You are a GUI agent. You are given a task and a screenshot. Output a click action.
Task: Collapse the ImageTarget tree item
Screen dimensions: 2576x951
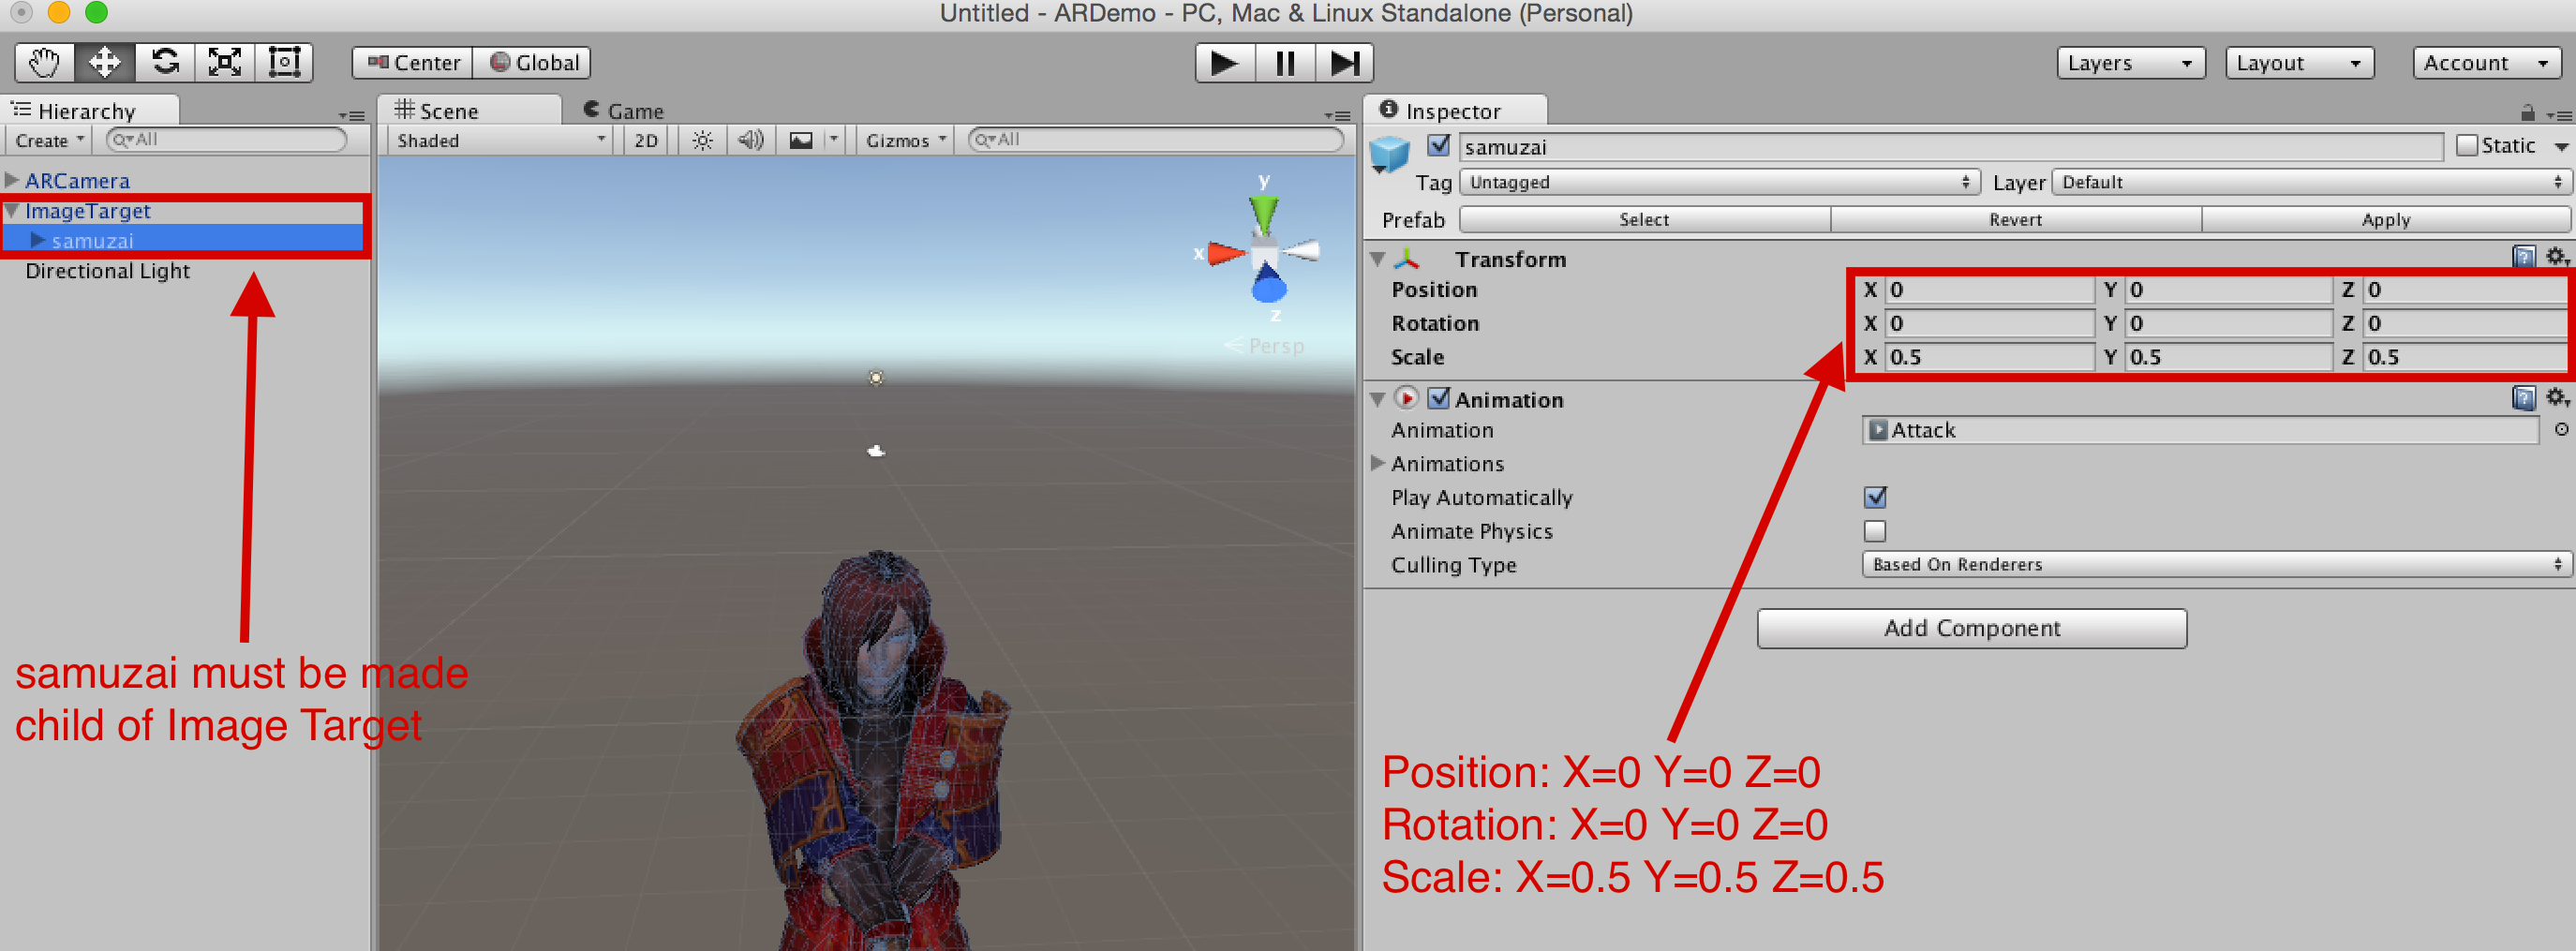click(11, 211)
